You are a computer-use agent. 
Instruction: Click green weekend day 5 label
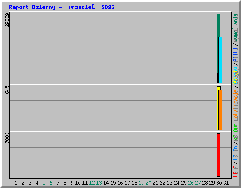[x=44, y=183]
